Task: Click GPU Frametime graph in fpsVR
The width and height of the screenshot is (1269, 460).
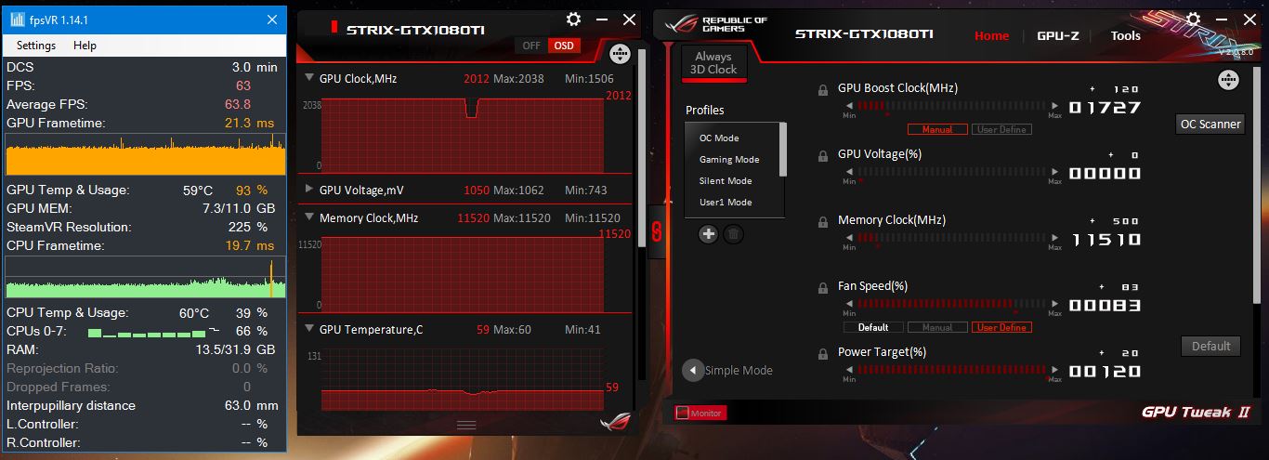Action: click(146, 154)
